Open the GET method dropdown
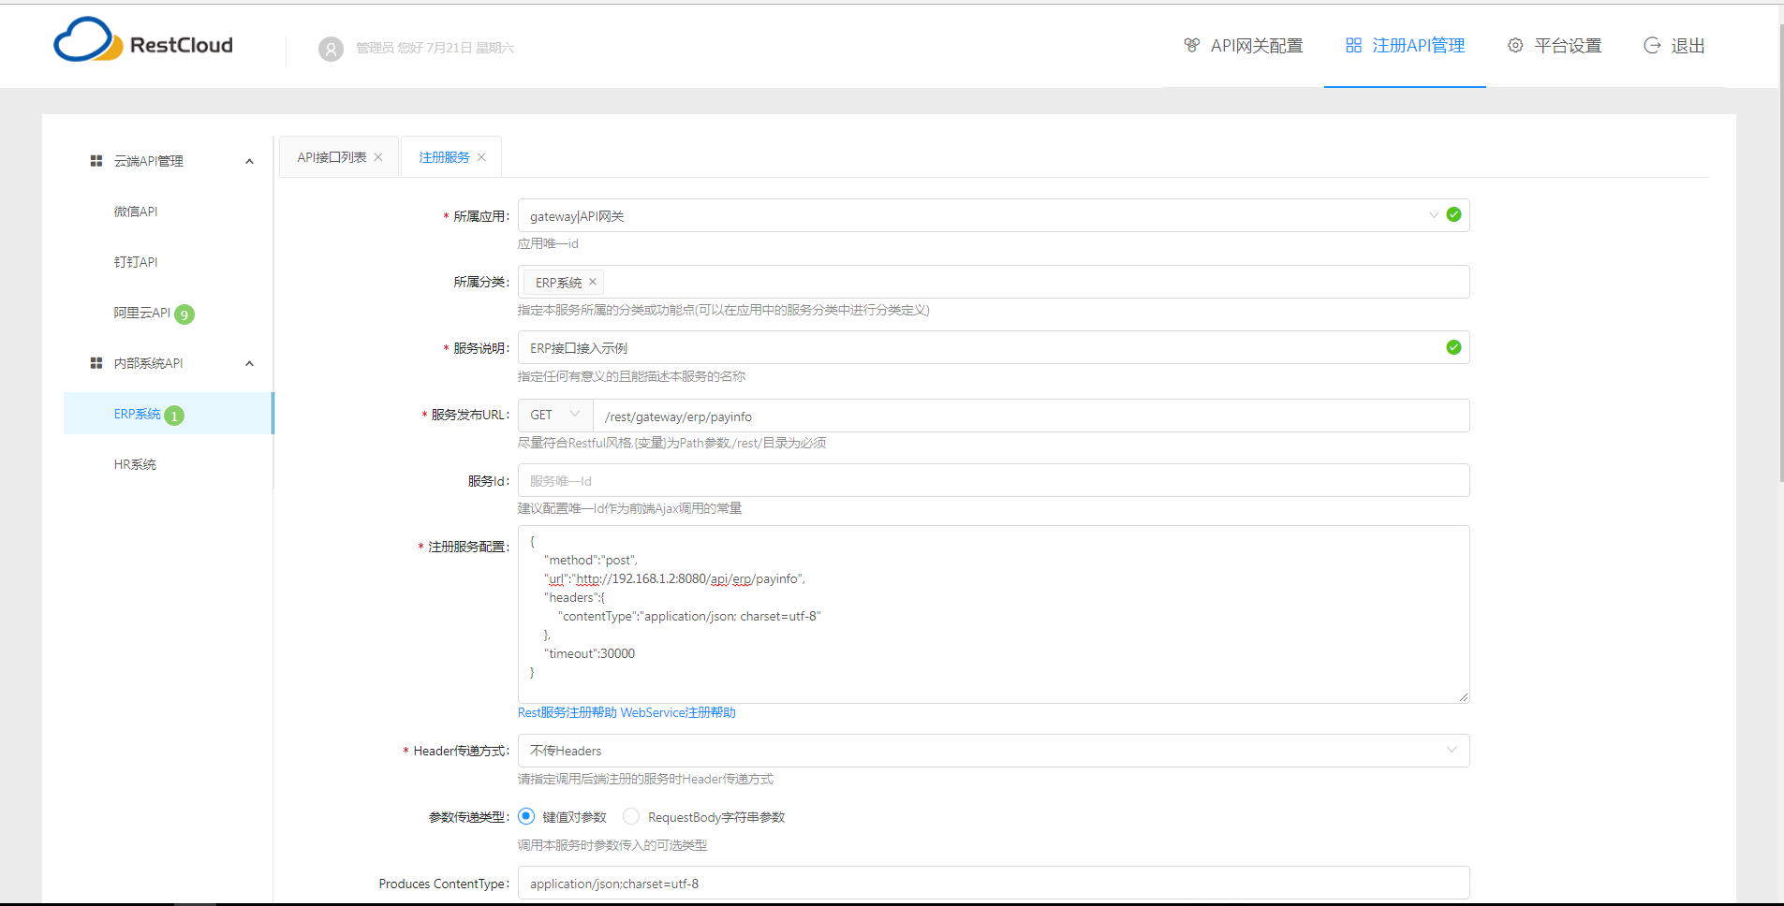The image size is (1784, 906). 554,415
